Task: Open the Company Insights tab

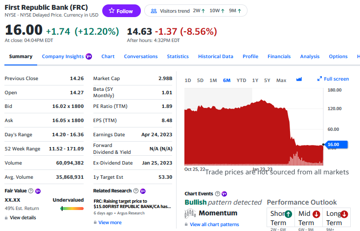Action: point(63,56)
